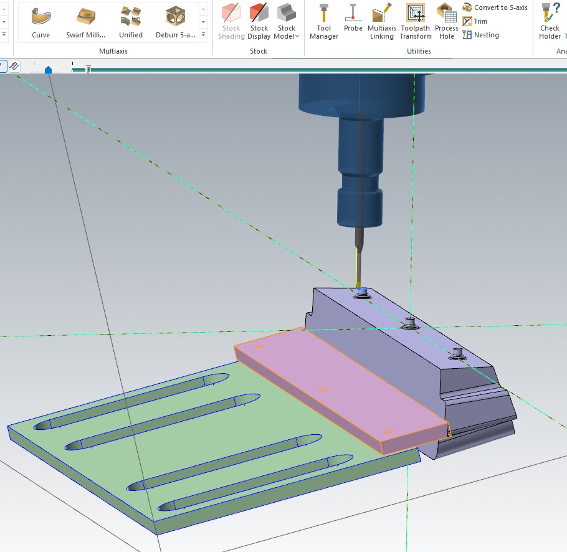
Task: Click the blue simulation slider handle
Action: (x=48, y=70)
